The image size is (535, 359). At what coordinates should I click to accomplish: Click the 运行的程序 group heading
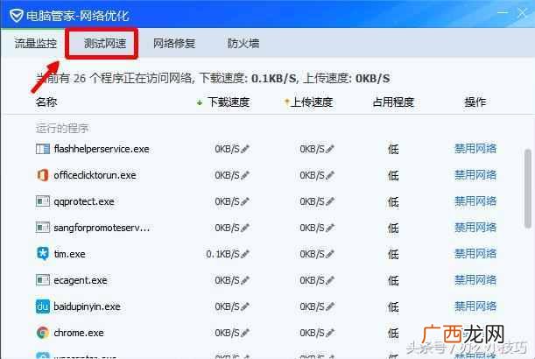coord(62,129)
